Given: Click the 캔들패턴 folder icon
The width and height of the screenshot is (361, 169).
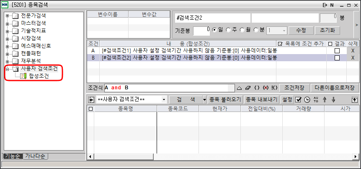Looking at the screenshot, I should 15,54.
